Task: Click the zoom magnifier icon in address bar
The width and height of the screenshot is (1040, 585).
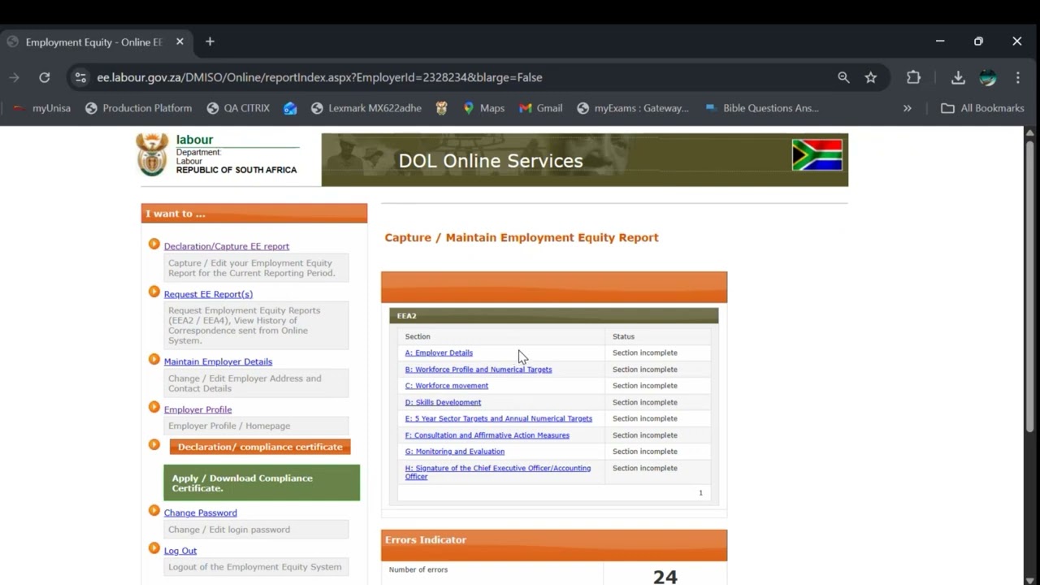Action: point(843,77)
